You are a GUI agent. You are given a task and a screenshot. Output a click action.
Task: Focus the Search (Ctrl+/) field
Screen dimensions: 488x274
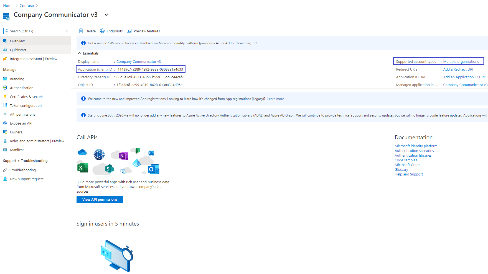coord(32,31)
